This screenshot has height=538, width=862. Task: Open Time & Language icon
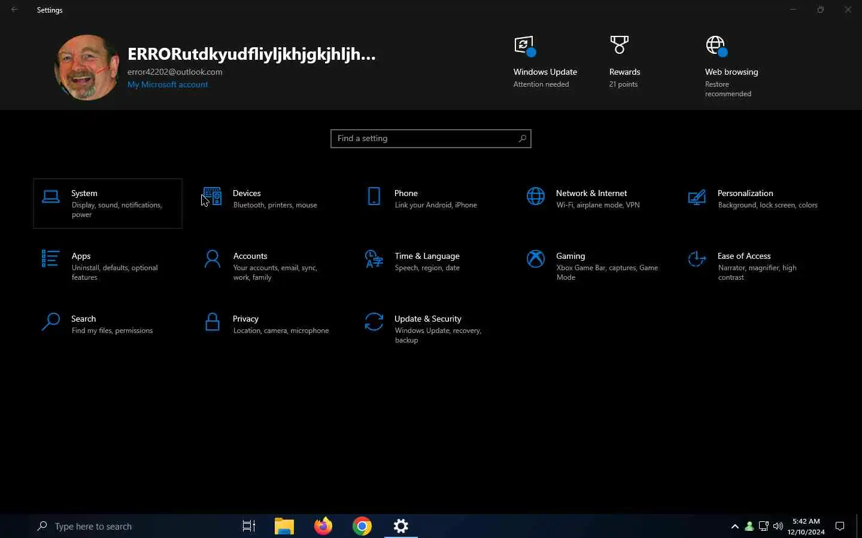tap(374, 259)
